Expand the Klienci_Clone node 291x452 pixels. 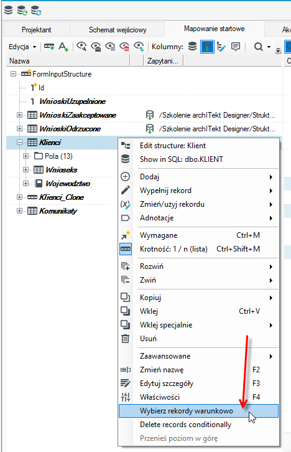click(x=19, y=197)
